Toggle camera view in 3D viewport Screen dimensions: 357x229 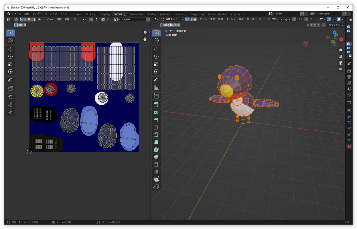coord(341,63)
